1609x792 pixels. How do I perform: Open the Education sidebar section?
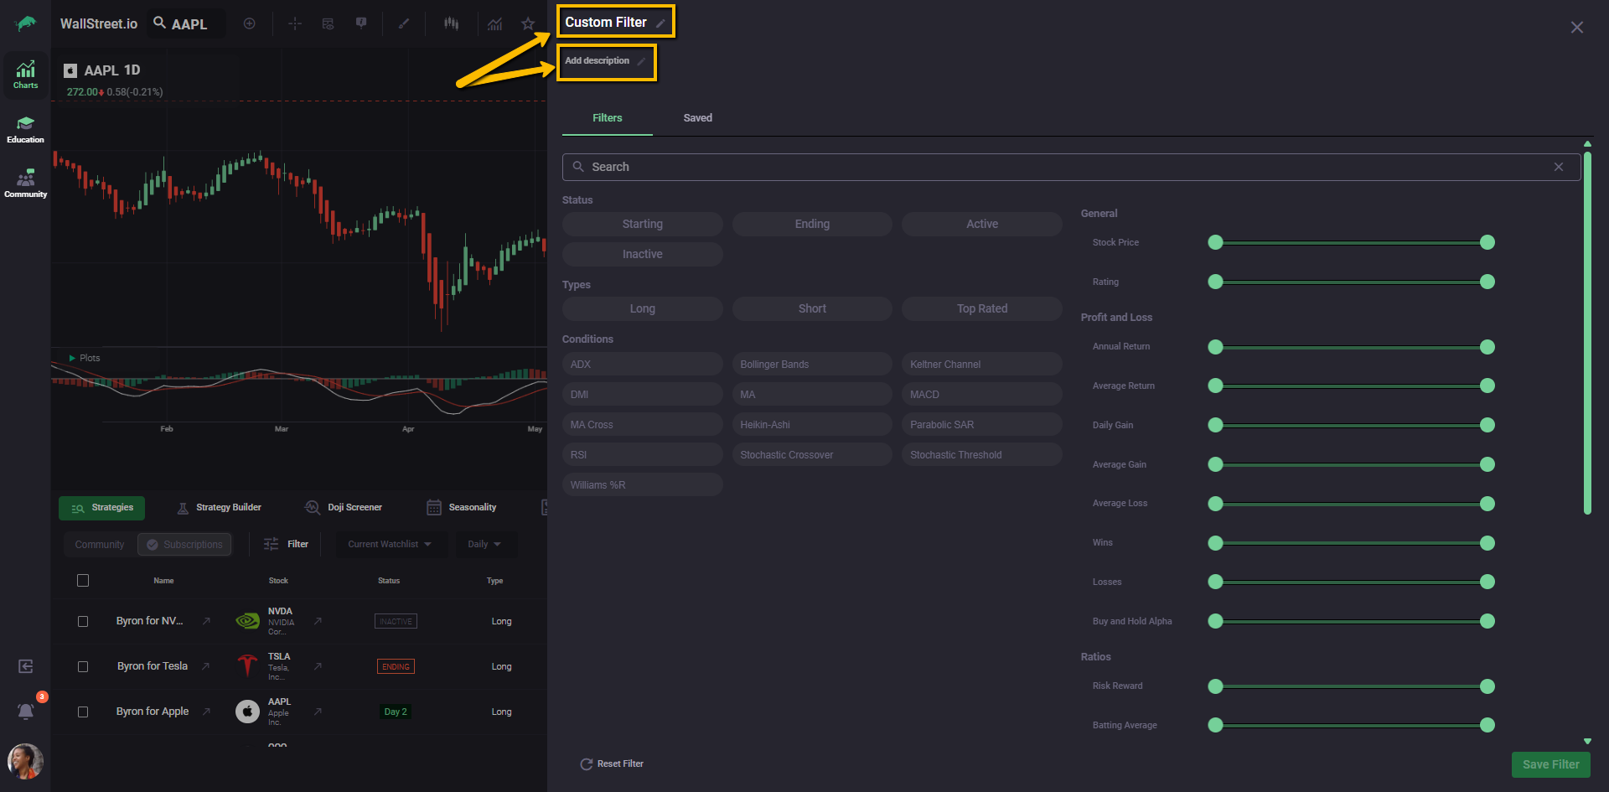(25, 129)
